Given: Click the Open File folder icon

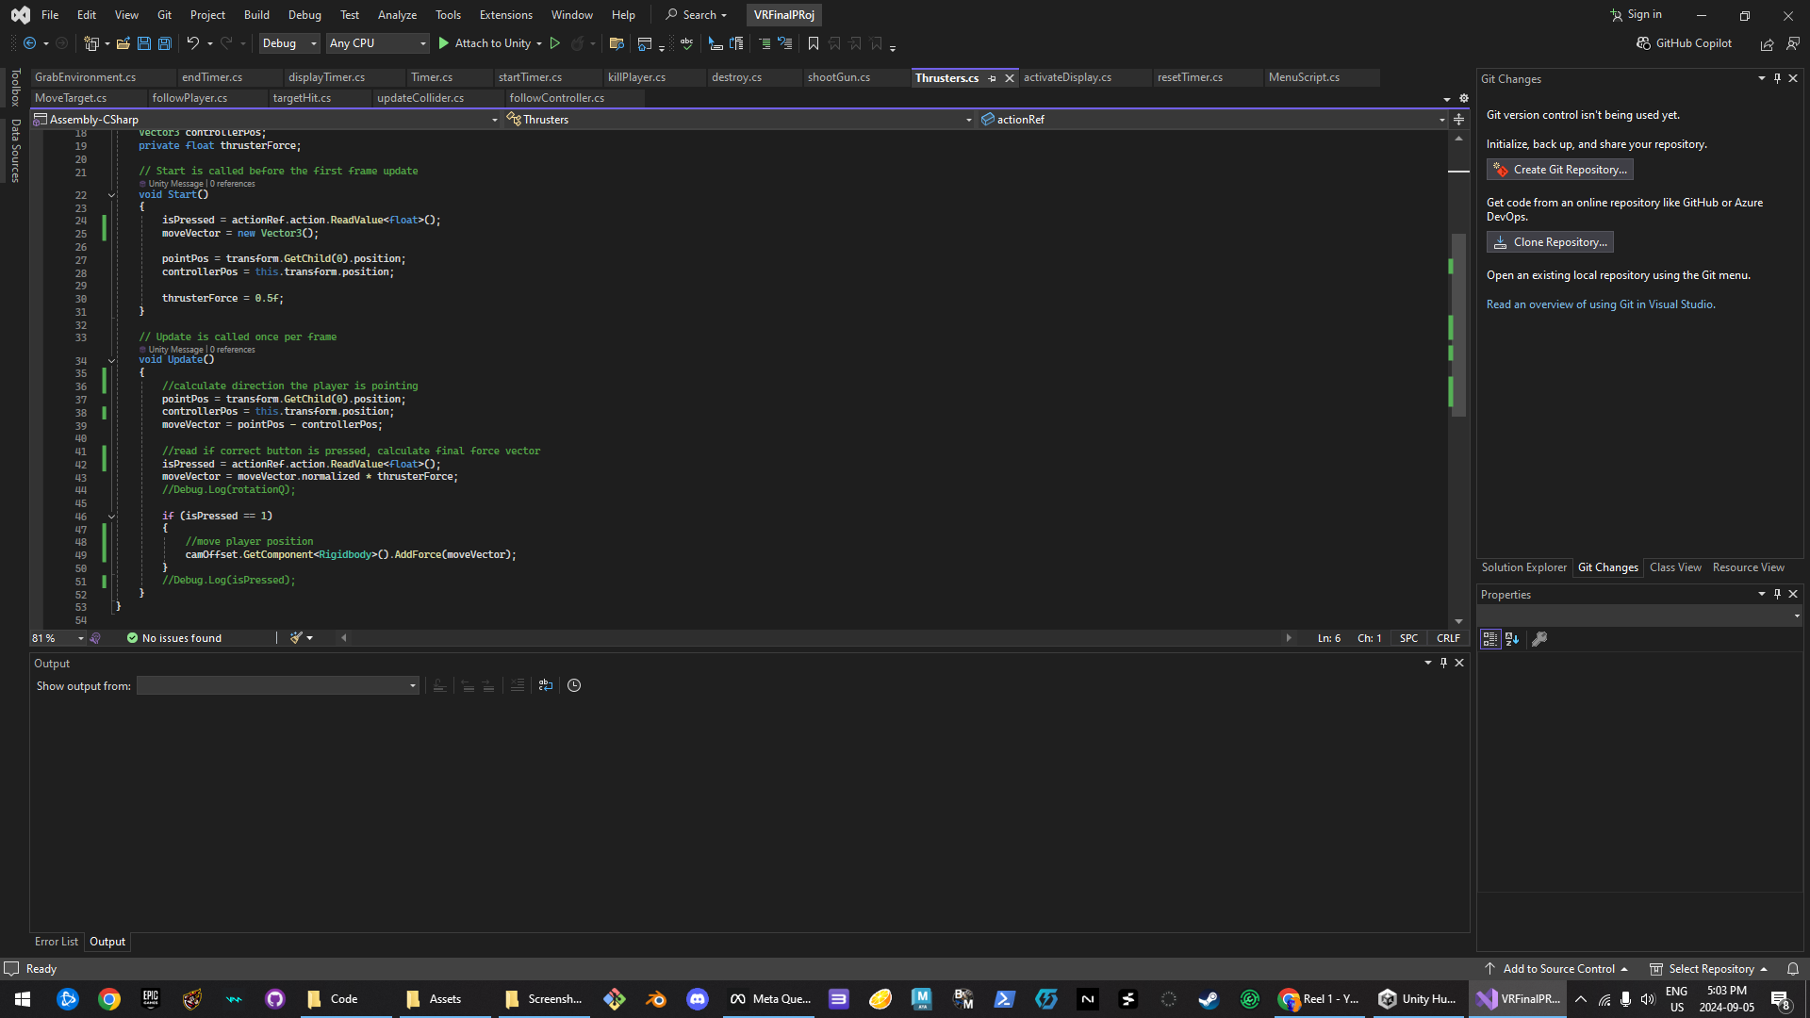Looking at the screenshot, I should pyautogui.click(x=123, y=43).
